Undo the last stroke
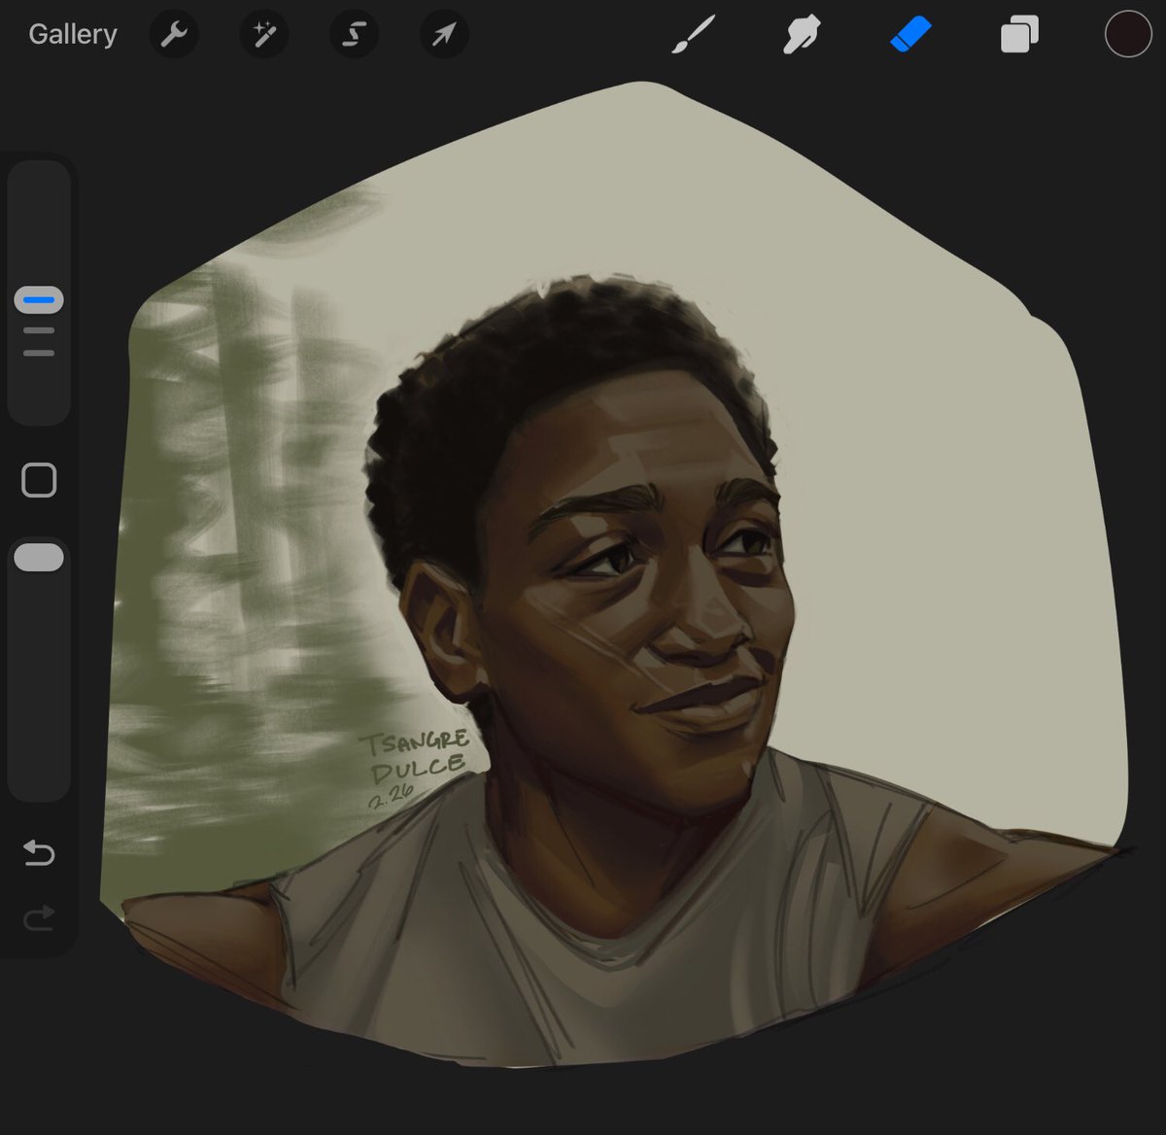 [x=39, y=853]
